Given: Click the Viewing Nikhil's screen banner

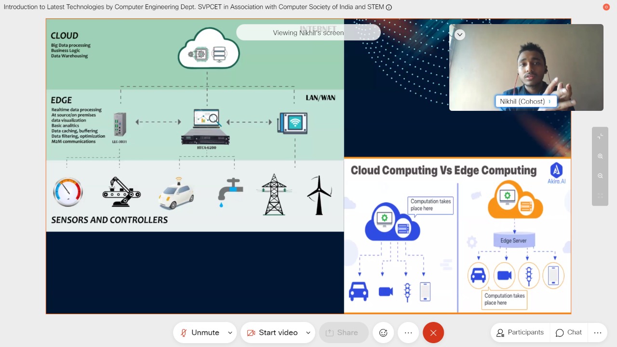Looking at the screenshot, I should click(308, 33).
